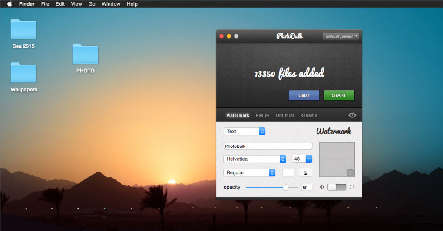Select the Wallpapers folder icon
This screenshot has height=231, width=443.
(x=23, y=72)
